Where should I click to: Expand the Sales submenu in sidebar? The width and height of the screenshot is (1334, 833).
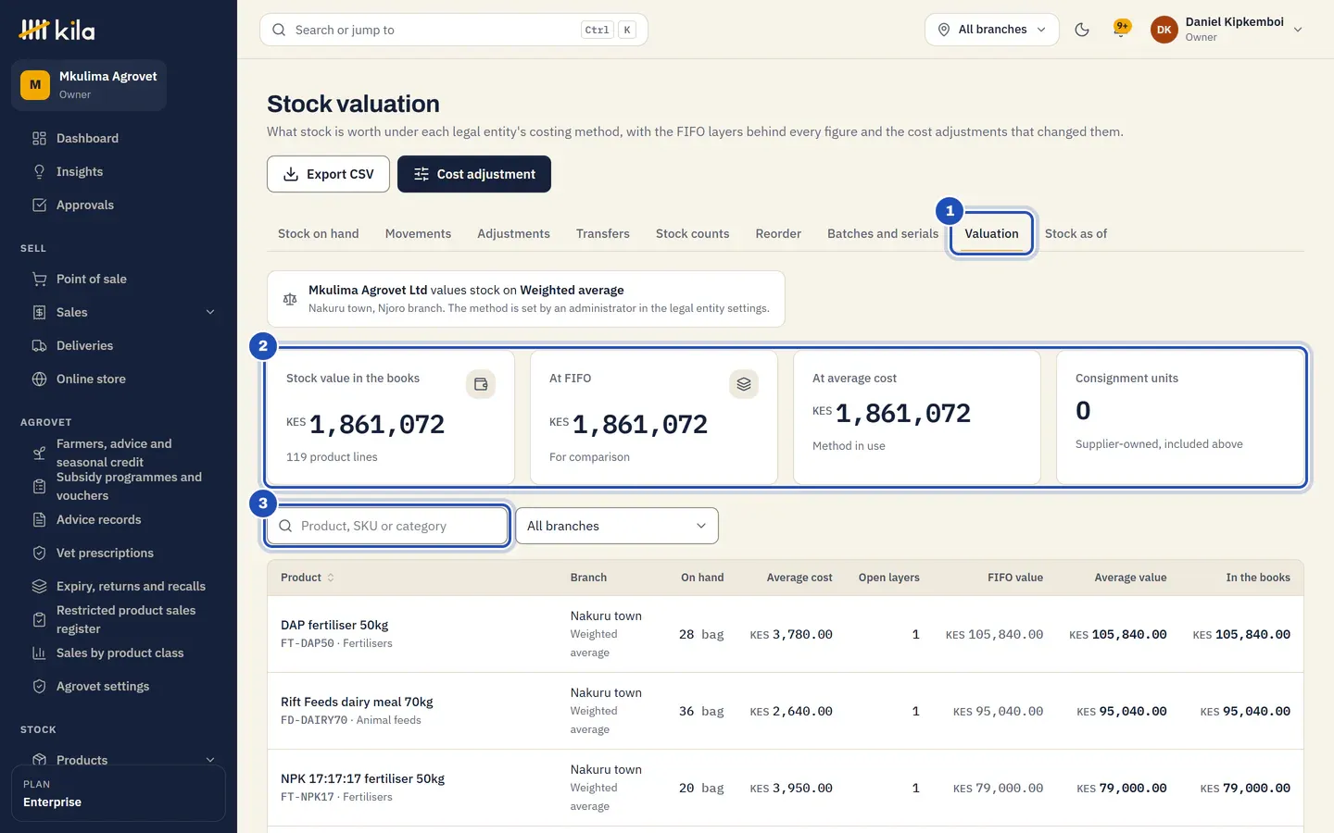click(x=210, y=313)
